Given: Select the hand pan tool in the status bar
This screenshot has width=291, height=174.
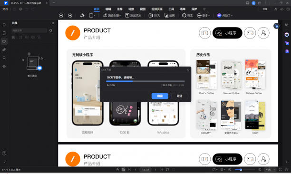Looking at the screenshot, I should click(117, 170).
